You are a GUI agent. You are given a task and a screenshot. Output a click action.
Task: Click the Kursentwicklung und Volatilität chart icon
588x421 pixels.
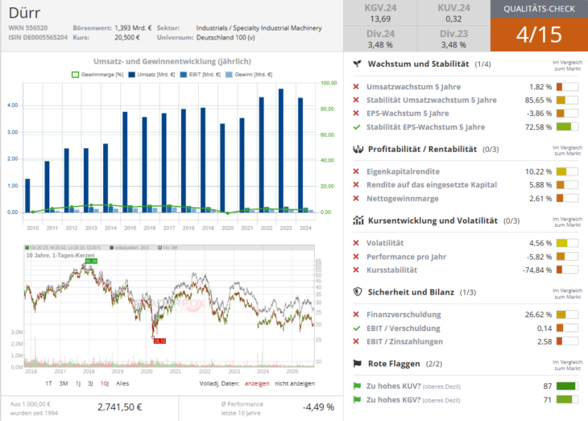357,220
